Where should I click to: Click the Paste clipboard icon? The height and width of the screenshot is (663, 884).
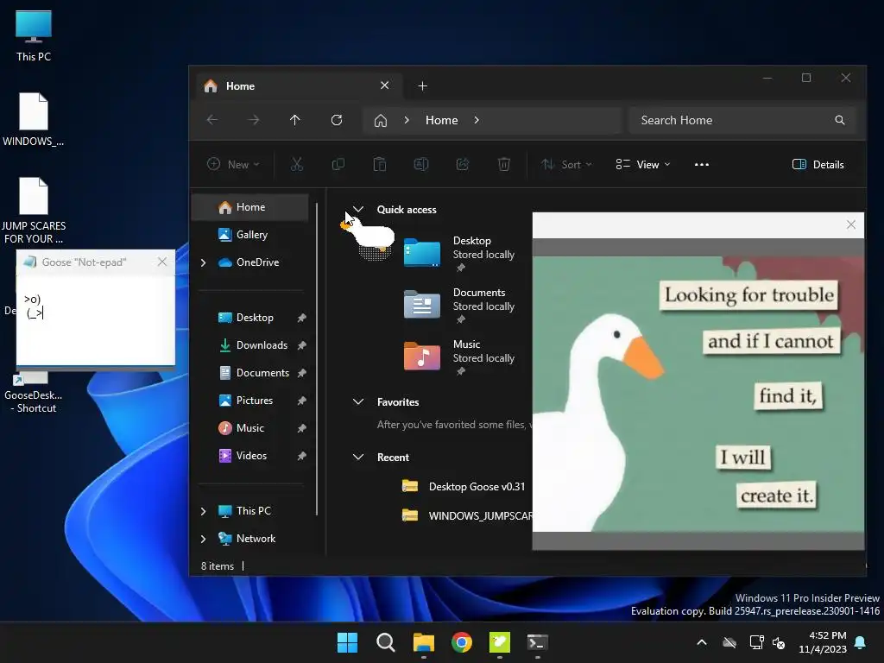click(380, 164)
